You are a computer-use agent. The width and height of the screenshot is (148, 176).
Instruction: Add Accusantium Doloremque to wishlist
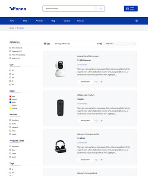[x=96, y=82]
